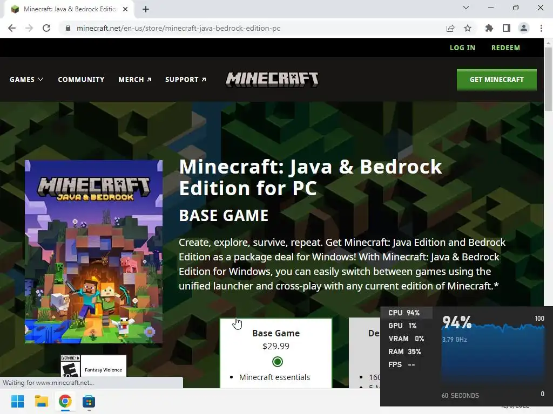Open Microsoft Store from the taskbar
Screen dimensions: 553x414
coord(89,401)
